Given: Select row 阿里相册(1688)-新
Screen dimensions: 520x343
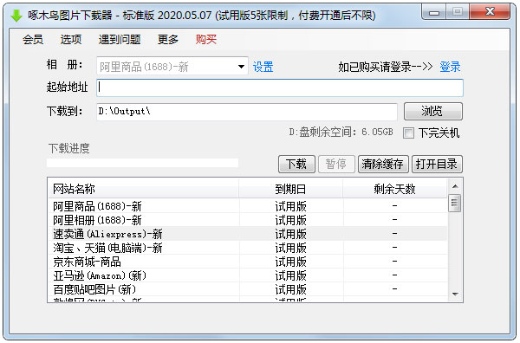Looking at the screenshot, I should coord(248,220).
